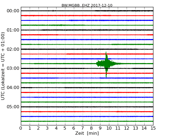This screenshot has height=139, width=174.
Task: Click the 05:00 time label
Action: click(13, 107)
